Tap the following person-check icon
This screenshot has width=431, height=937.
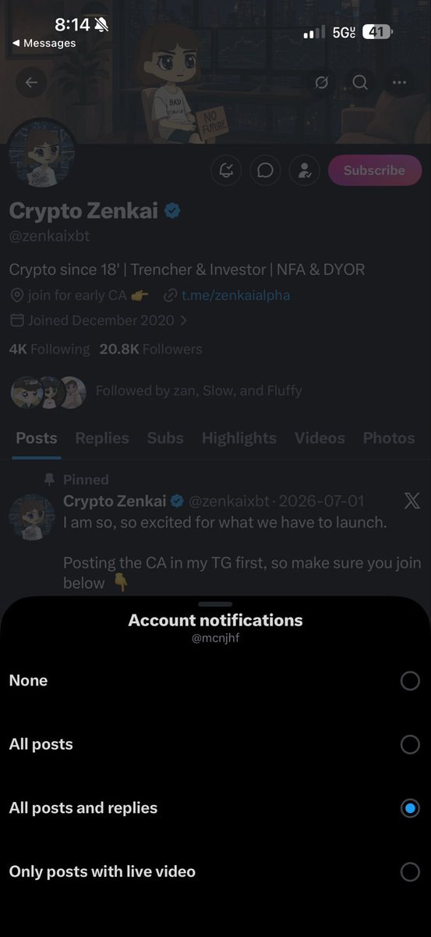(304, 170)
